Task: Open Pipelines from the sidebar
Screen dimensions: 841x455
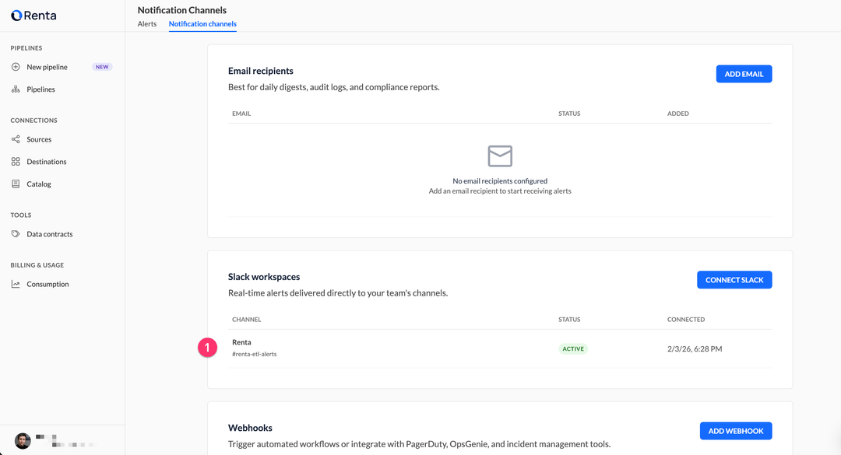Action: pyautogui.click(x=40, y=89)
